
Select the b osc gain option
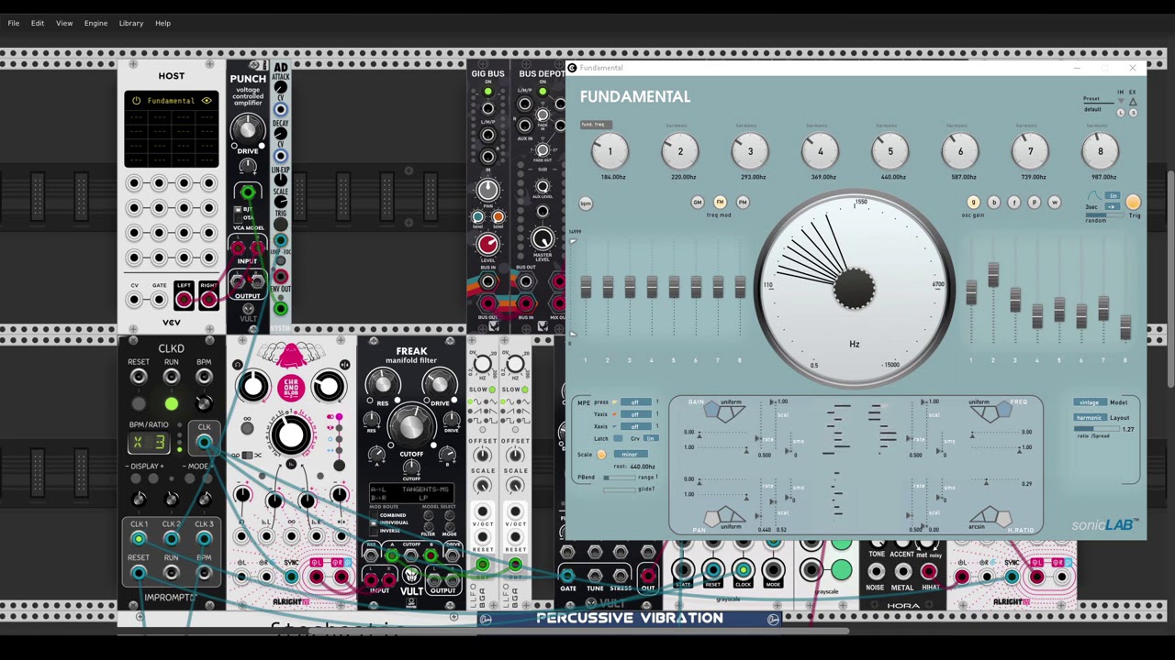click(994, 202)
